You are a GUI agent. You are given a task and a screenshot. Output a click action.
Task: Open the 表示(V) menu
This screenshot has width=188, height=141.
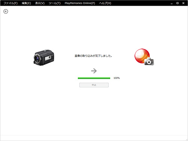point(40,3)
